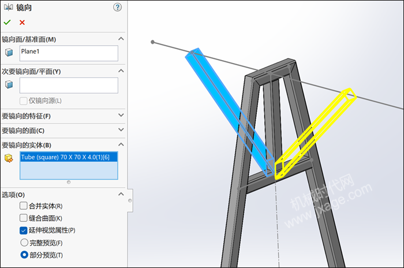Cancel the mirror with the red X

pos(22,23)
